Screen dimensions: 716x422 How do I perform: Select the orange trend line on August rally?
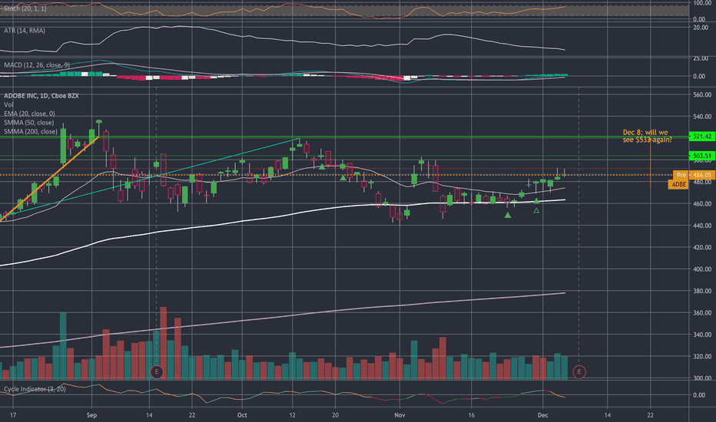pyautogui.click(x=49, y=179)
